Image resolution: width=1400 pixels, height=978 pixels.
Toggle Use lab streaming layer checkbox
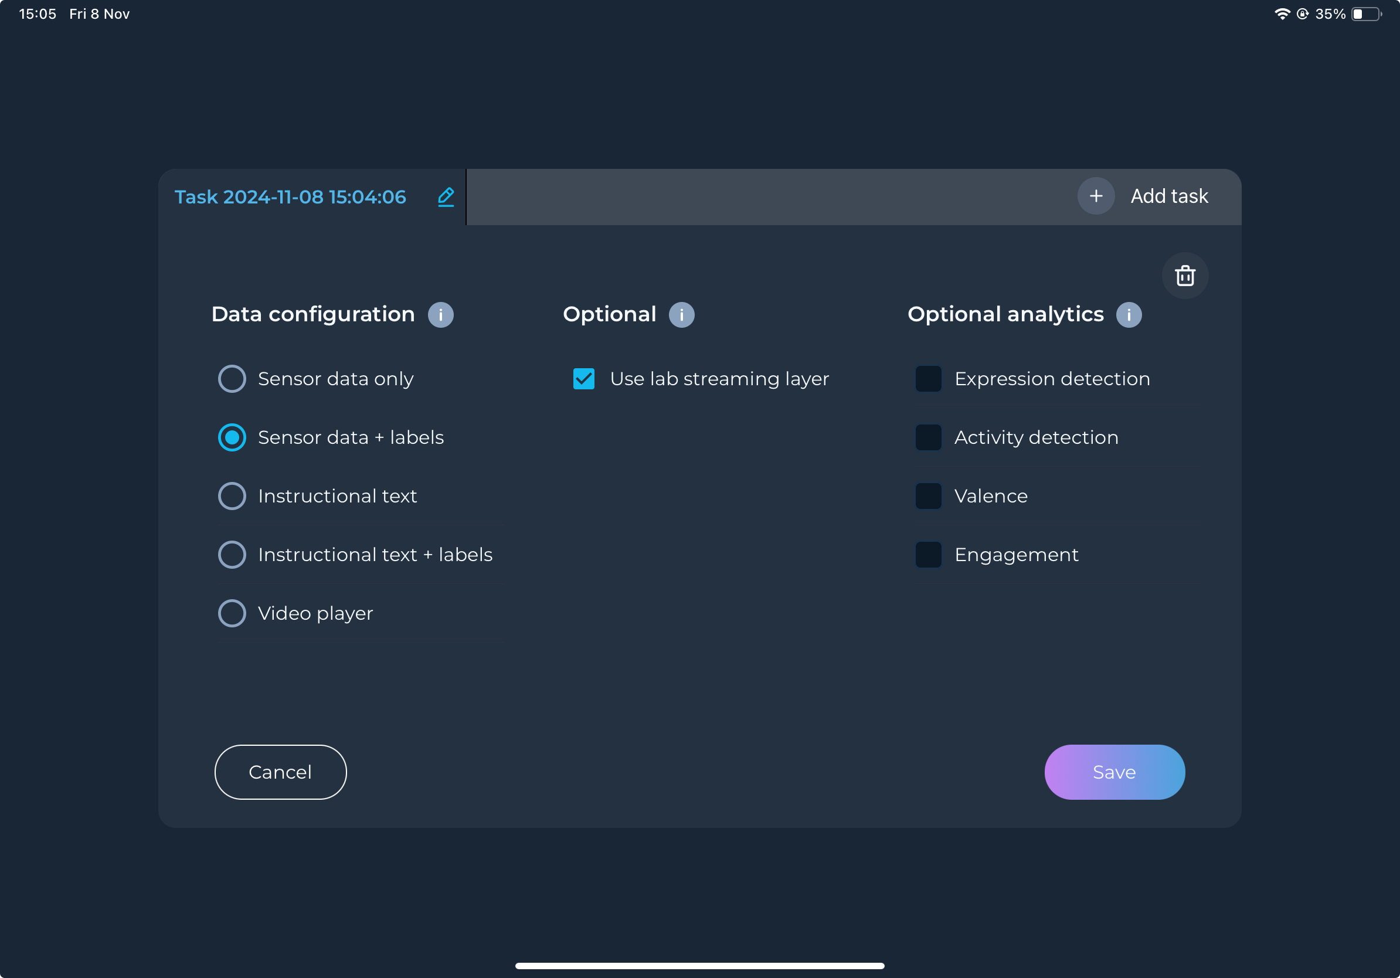[584, 379]
